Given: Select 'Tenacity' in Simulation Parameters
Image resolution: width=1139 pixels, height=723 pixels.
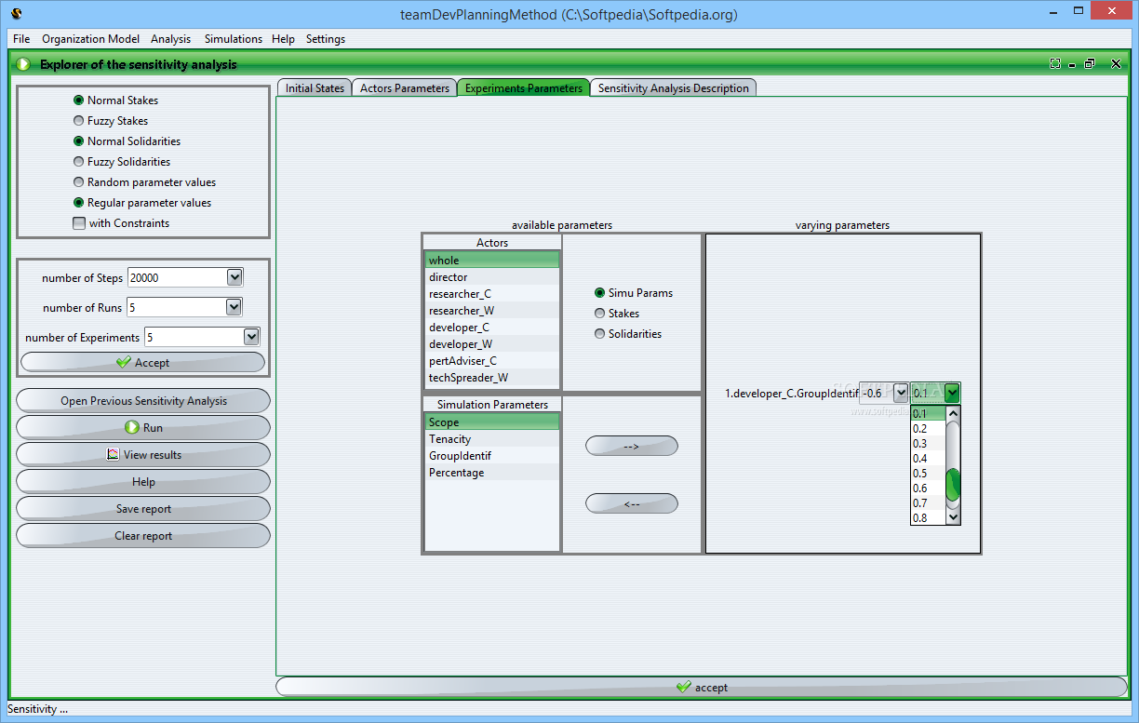Looking at the screenshot, I should click(x=492, y=439).
